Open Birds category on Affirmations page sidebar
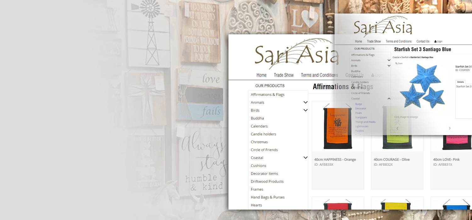 click(255, 110)
